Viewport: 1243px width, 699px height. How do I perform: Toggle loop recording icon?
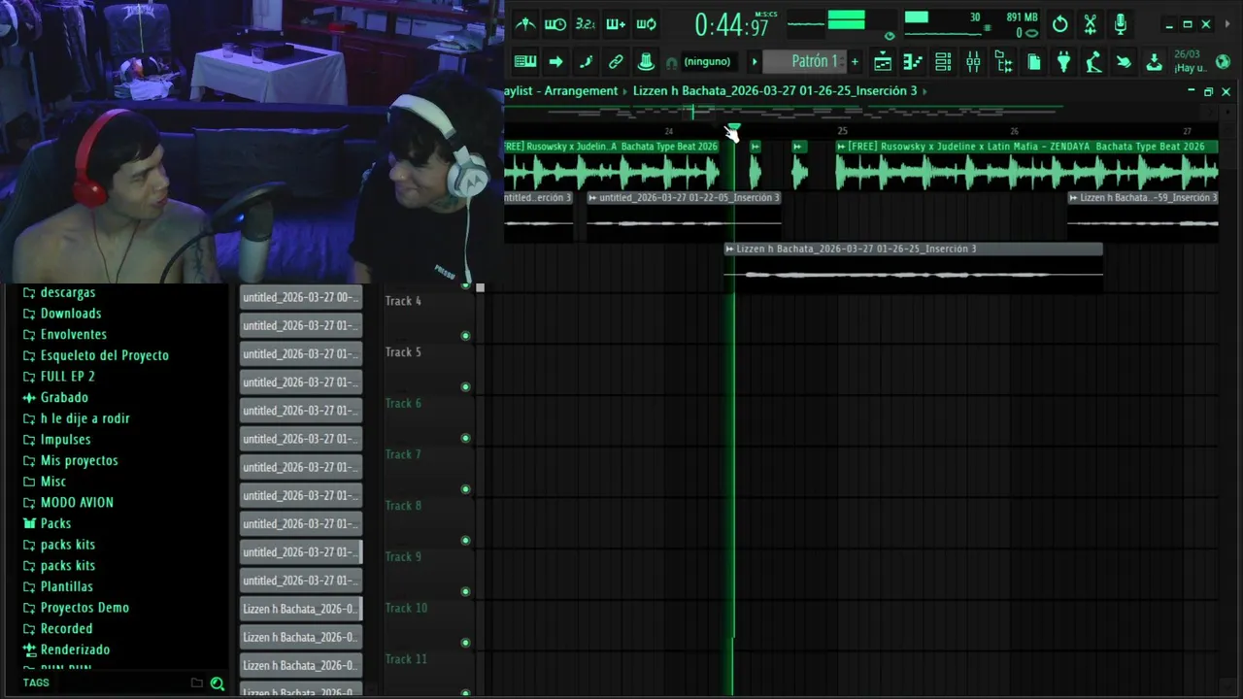[x=646, y=24]
